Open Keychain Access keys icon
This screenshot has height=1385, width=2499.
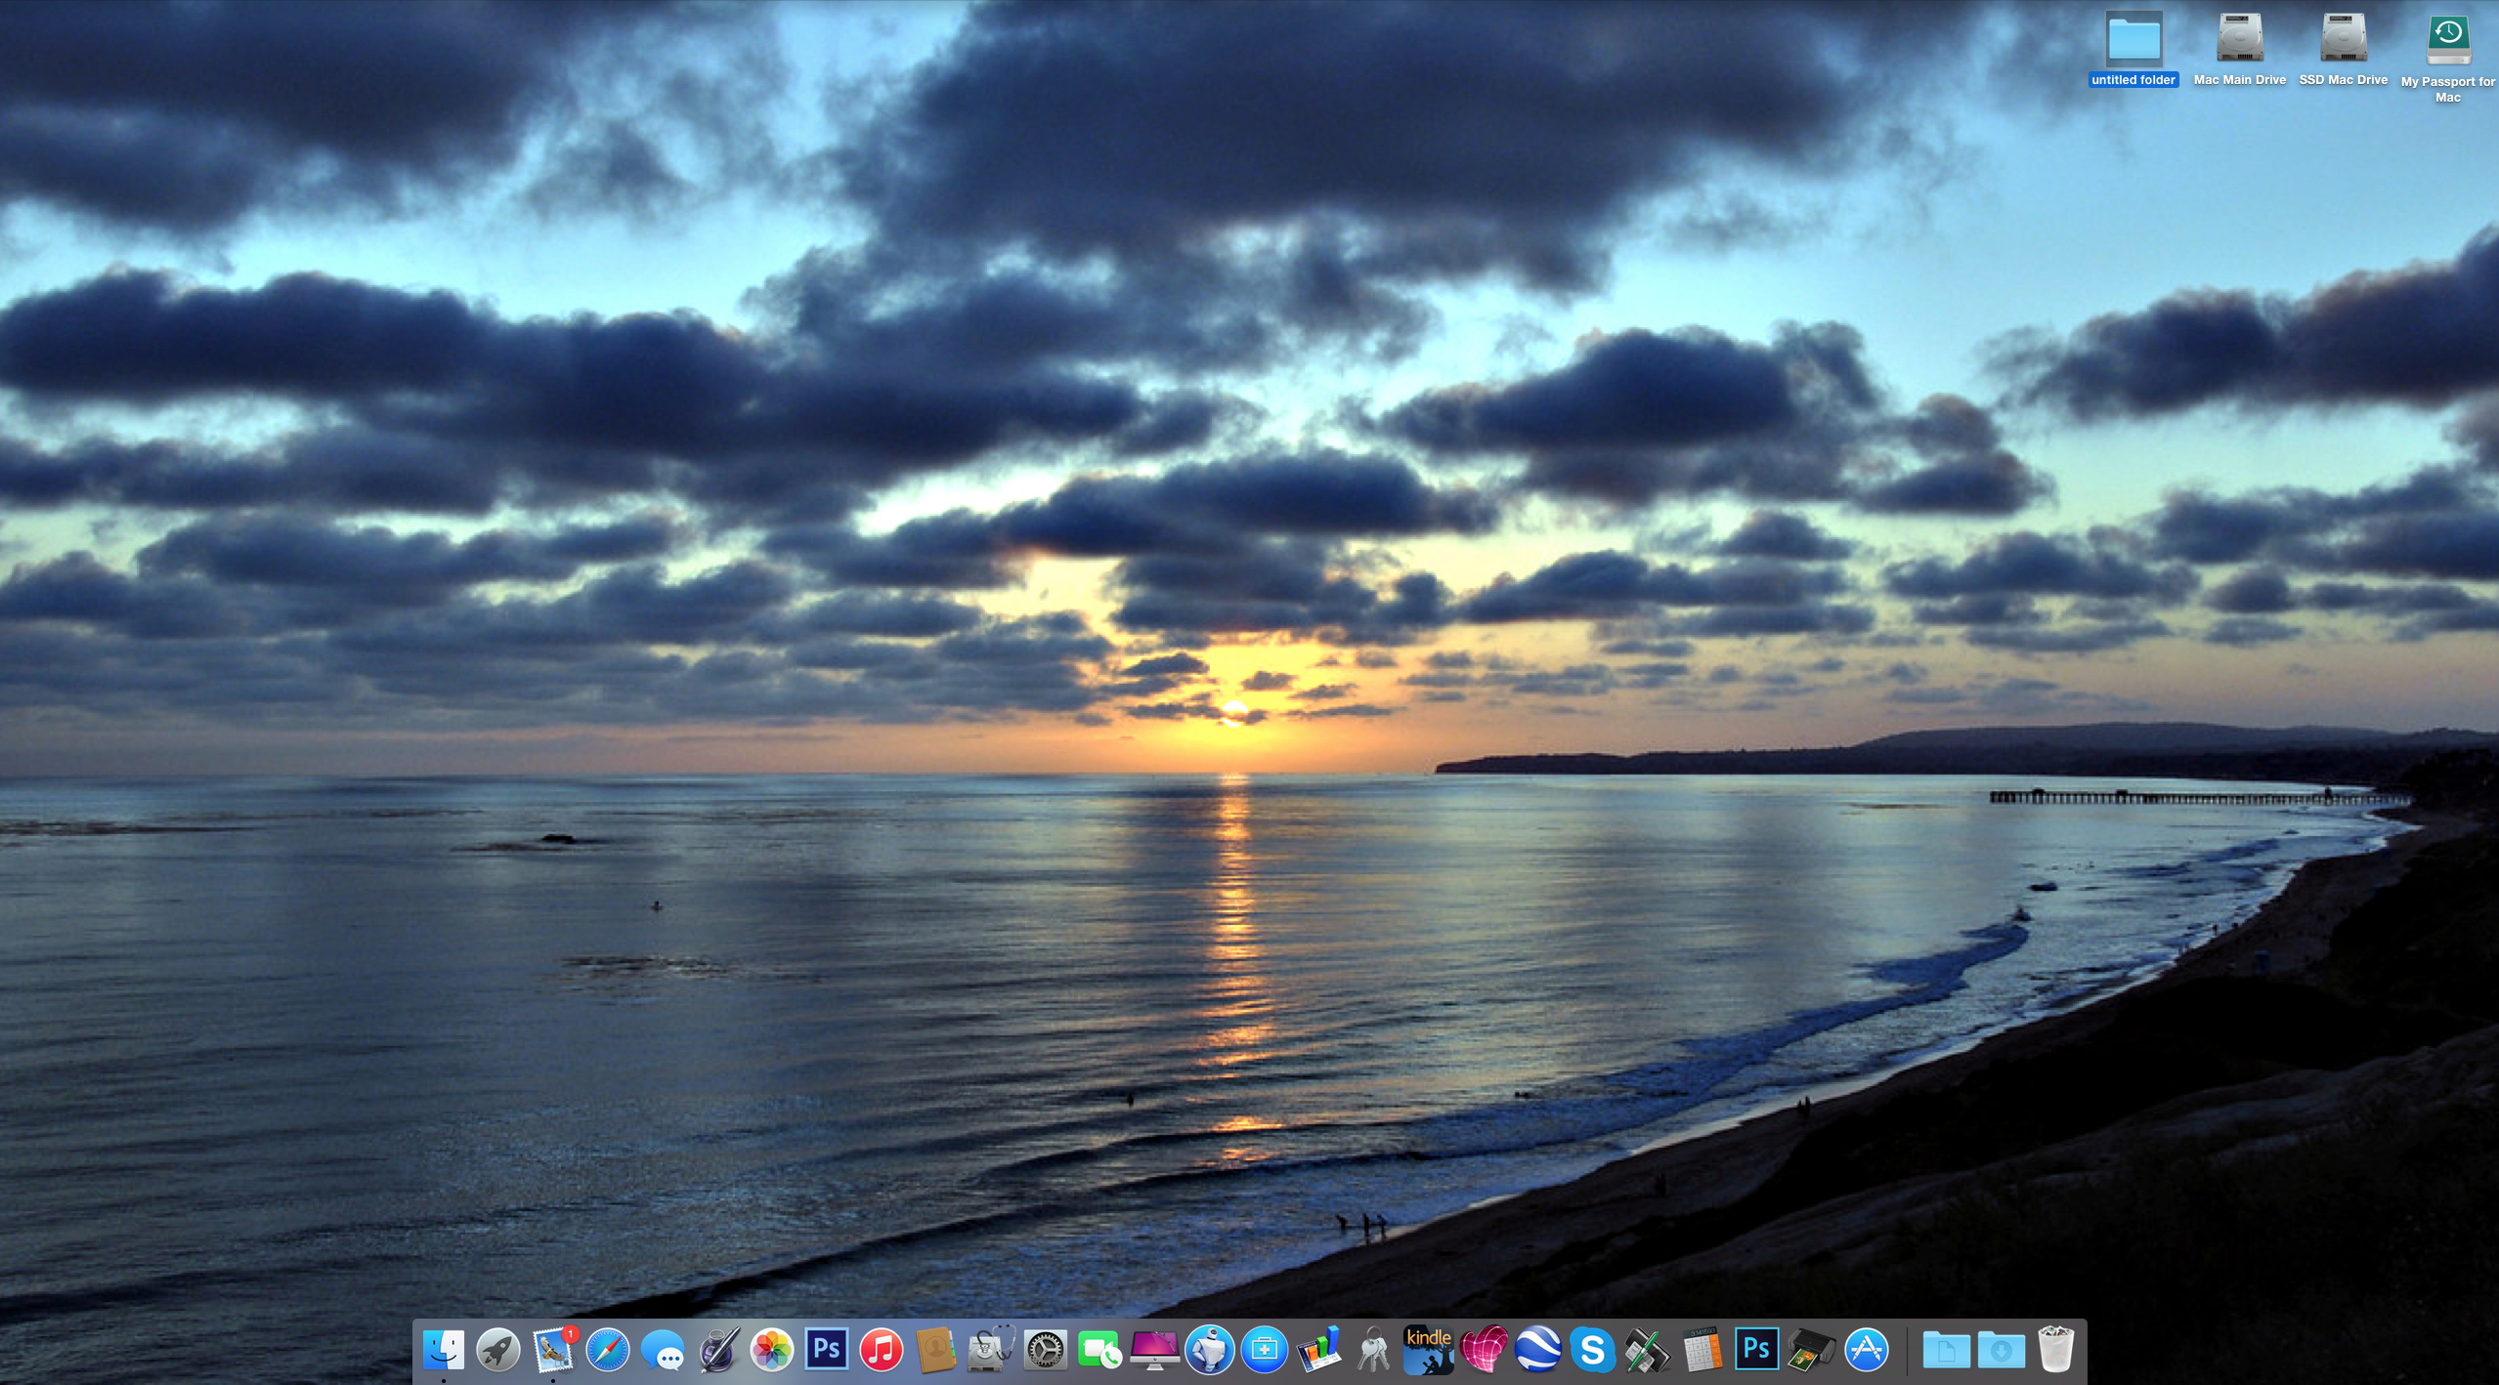1373,1350
